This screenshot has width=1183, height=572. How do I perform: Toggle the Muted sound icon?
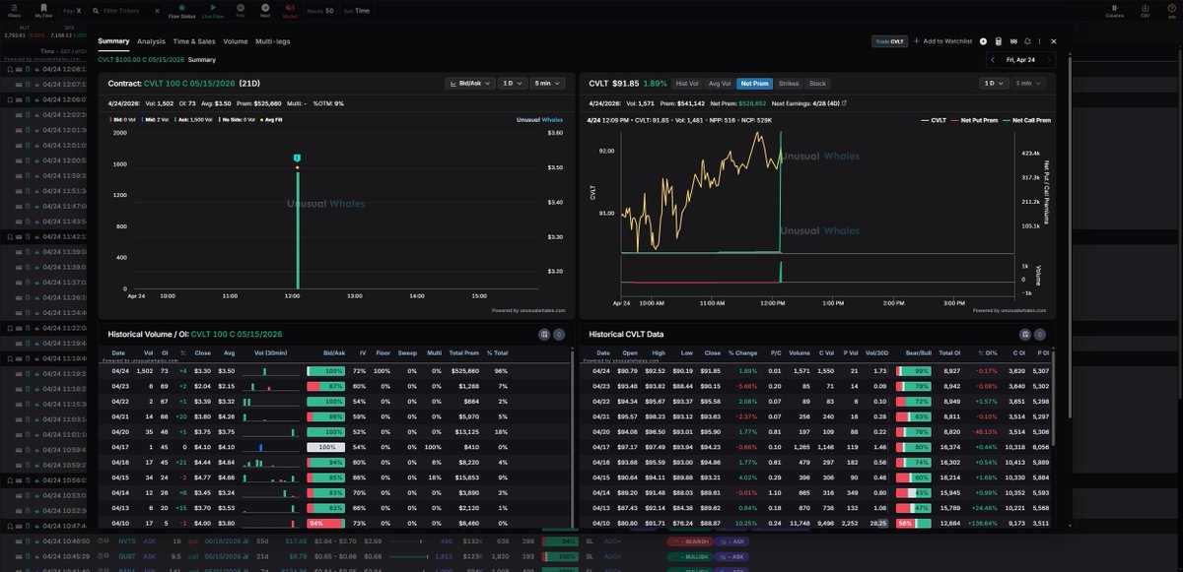pyautogui.click(x=290, y=11)
